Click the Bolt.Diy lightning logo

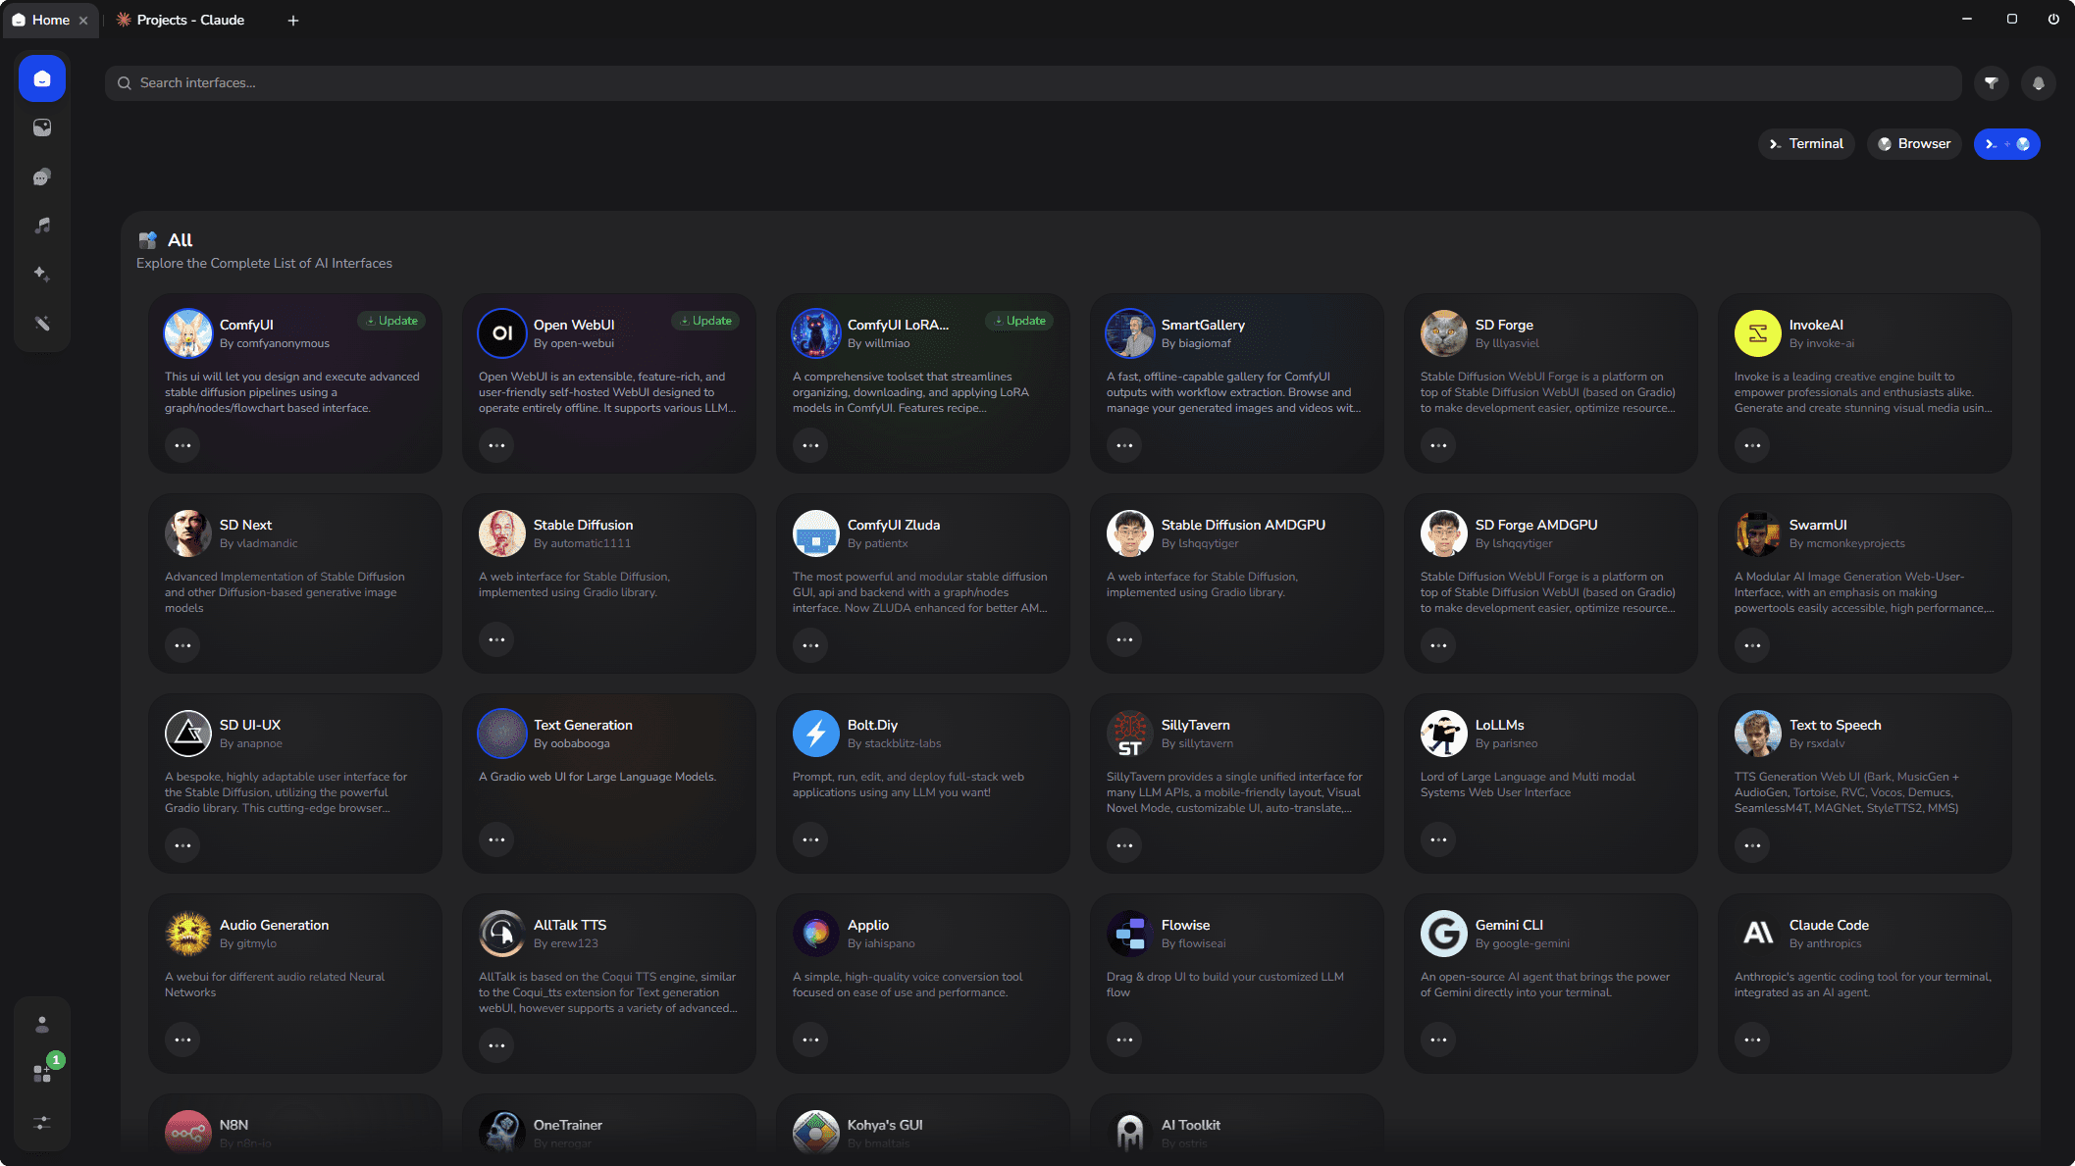click(x=816, y=734)
